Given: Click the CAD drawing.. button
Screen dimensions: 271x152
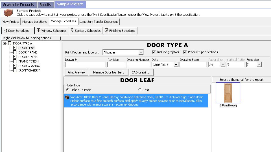Looking at the screenshot, I should 141,72.
